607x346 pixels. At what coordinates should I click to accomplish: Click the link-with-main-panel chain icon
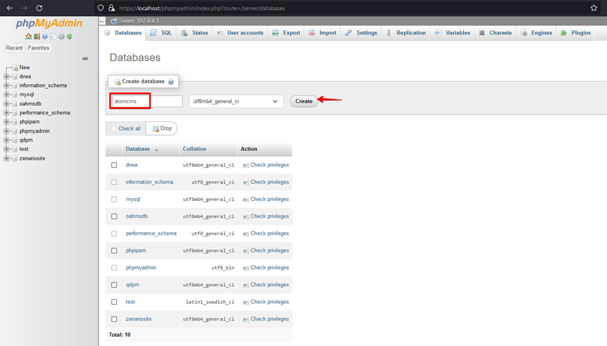click(85, 58)
